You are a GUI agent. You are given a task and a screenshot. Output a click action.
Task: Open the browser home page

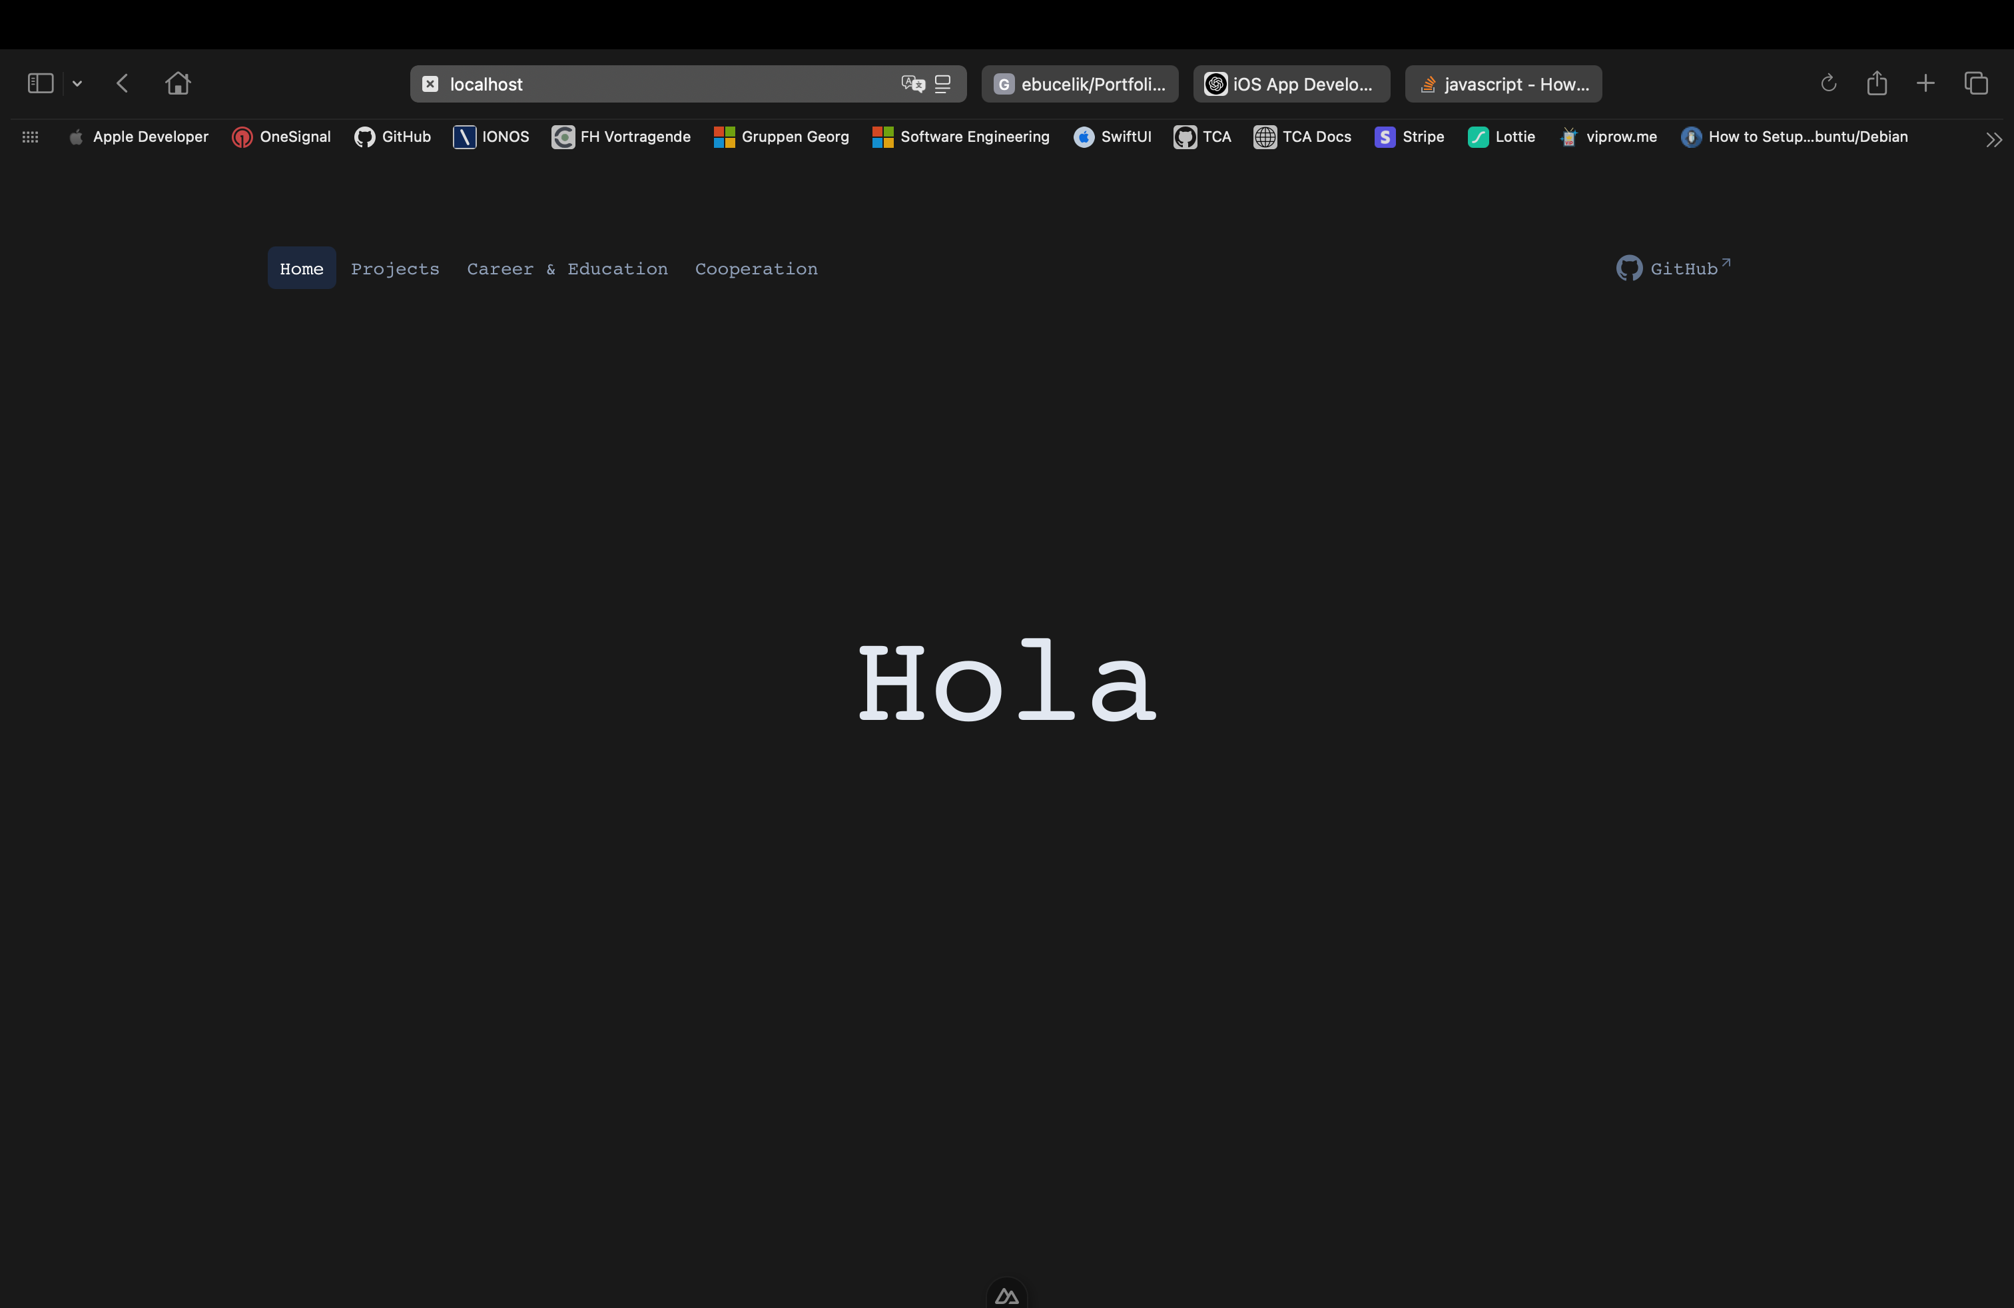[x=178, y=83]
